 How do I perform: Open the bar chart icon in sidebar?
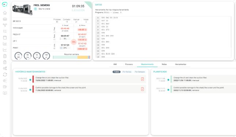(x=5, y=44)
